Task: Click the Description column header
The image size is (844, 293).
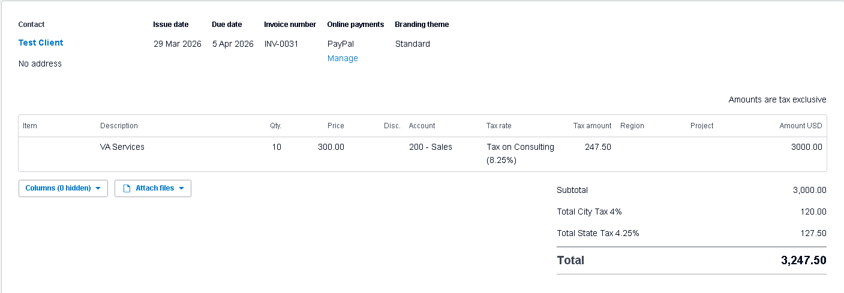Action: [x=119, y=126]
